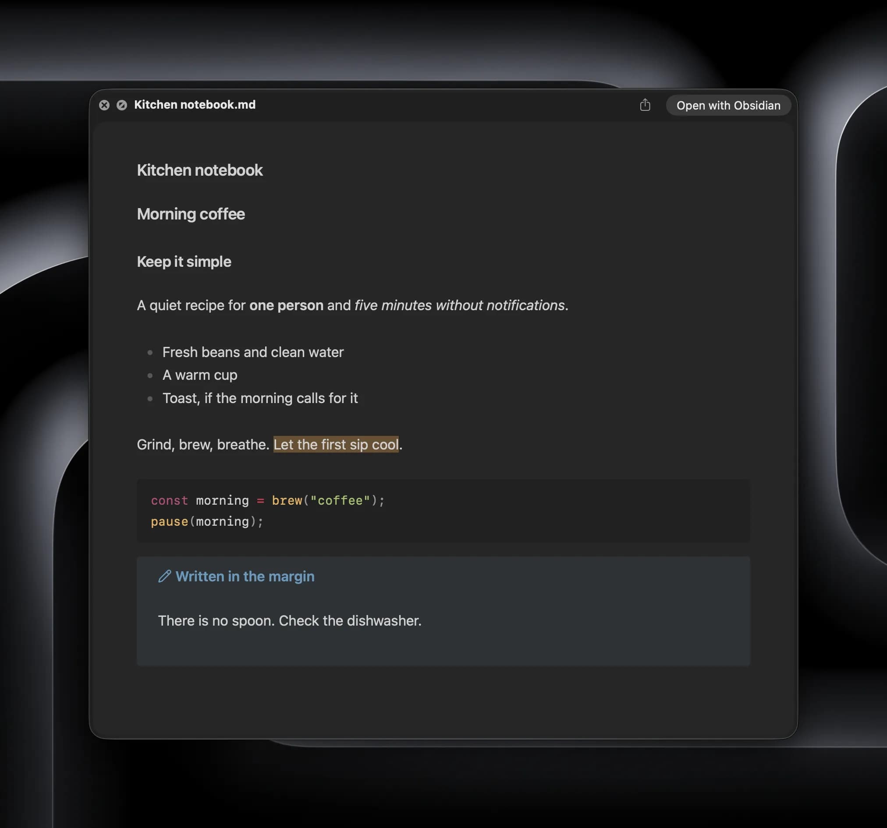Click Open with Obsidian button
887x828 pixels.
point(728,105)
